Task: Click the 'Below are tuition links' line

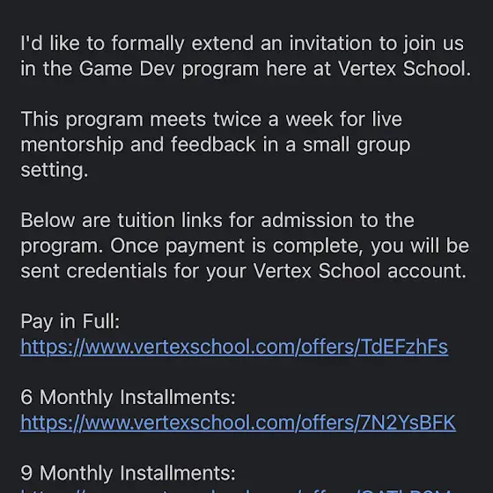Action: (x=217, y=220)
